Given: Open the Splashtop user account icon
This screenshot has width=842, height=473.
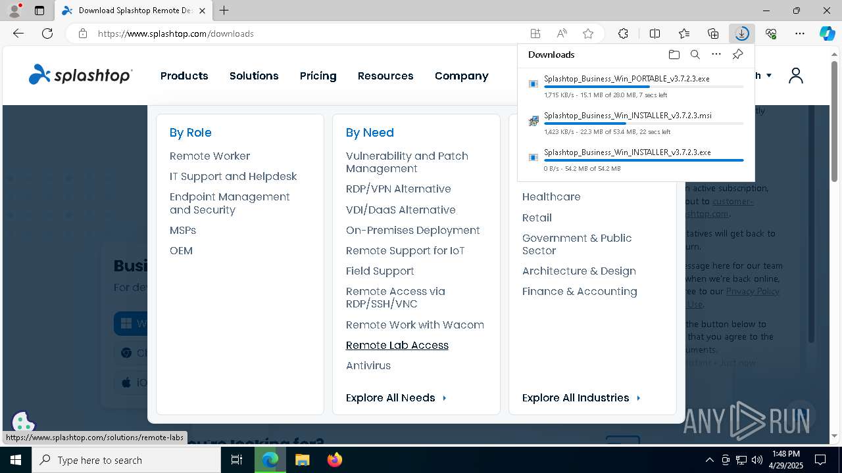Looking at the screenshot, I should (x=796, y=76).
